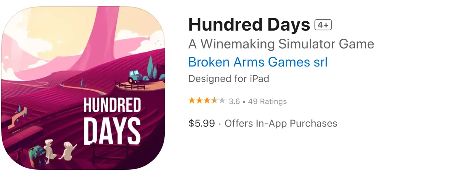Click the Hundred Days app title
Viewport: 473px width, 176px height.
[x=249, y=25]
